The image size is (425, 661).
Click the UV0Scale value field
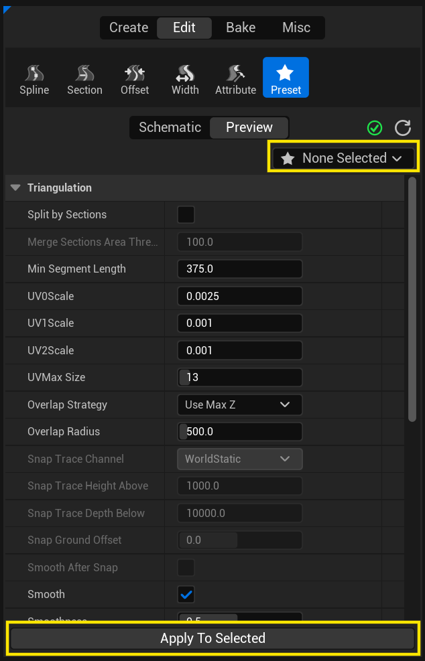click(x=240, y=296)
